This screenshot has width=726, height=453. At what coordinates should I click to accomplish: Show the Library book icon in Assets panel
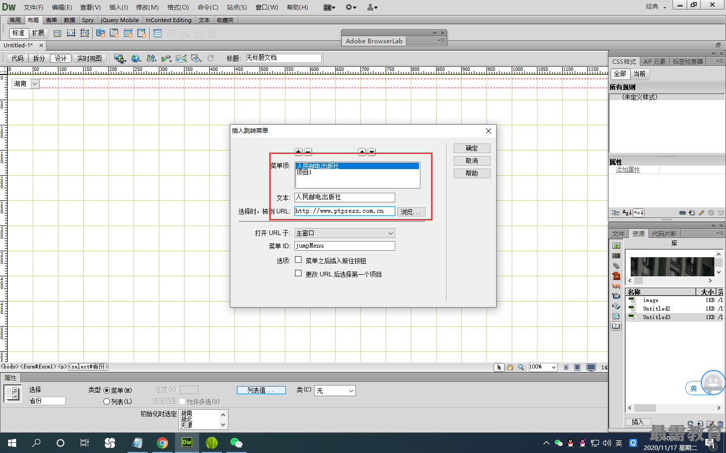click(x=616, y=326)
